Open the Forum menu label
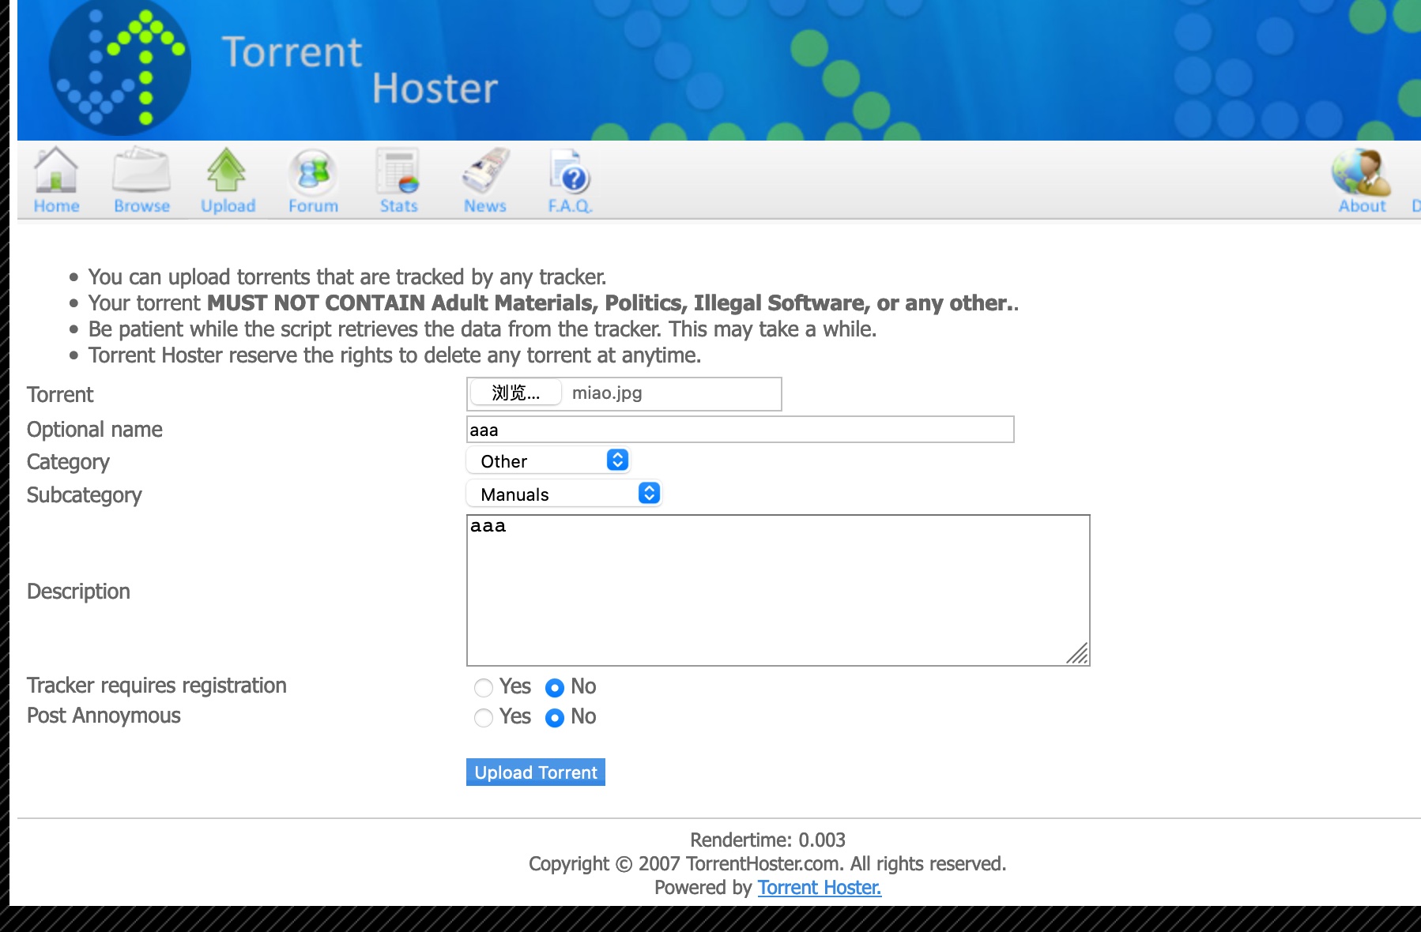Screen dimensions: 1421x932 [x=313, y=206]
